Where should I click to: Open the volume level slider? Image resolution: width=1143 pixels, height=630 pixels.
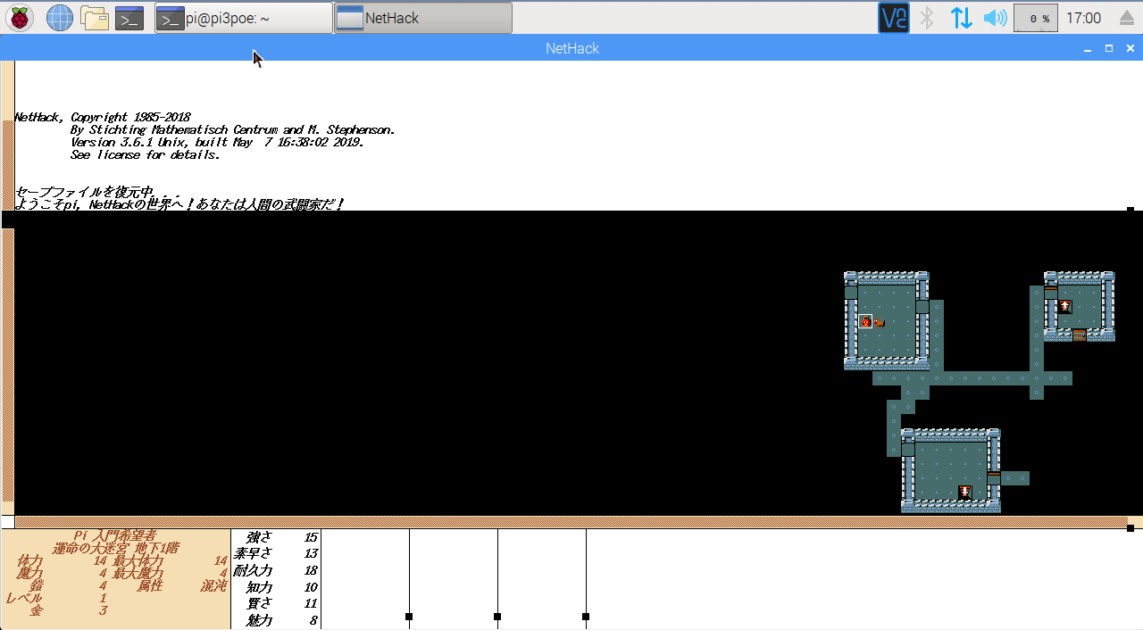click(995, 17)
